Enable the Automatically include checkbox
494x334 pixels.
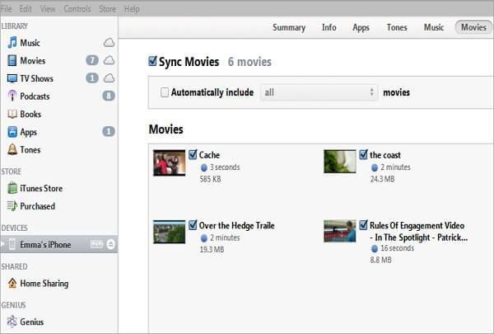[x=165, y=92]
